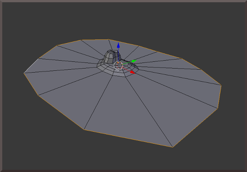This screenshot has width=247, height=172.
Task: Click the green Y-axis manipulator arrow
Action: coord(134,61)
